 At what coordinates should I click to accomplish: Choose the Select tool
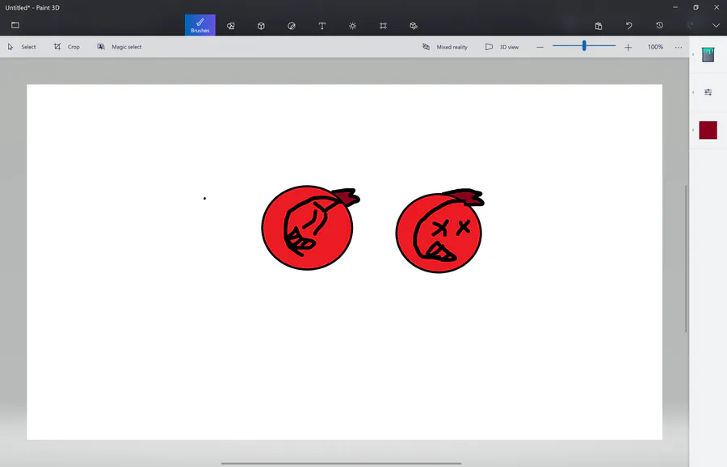point(22,47)
